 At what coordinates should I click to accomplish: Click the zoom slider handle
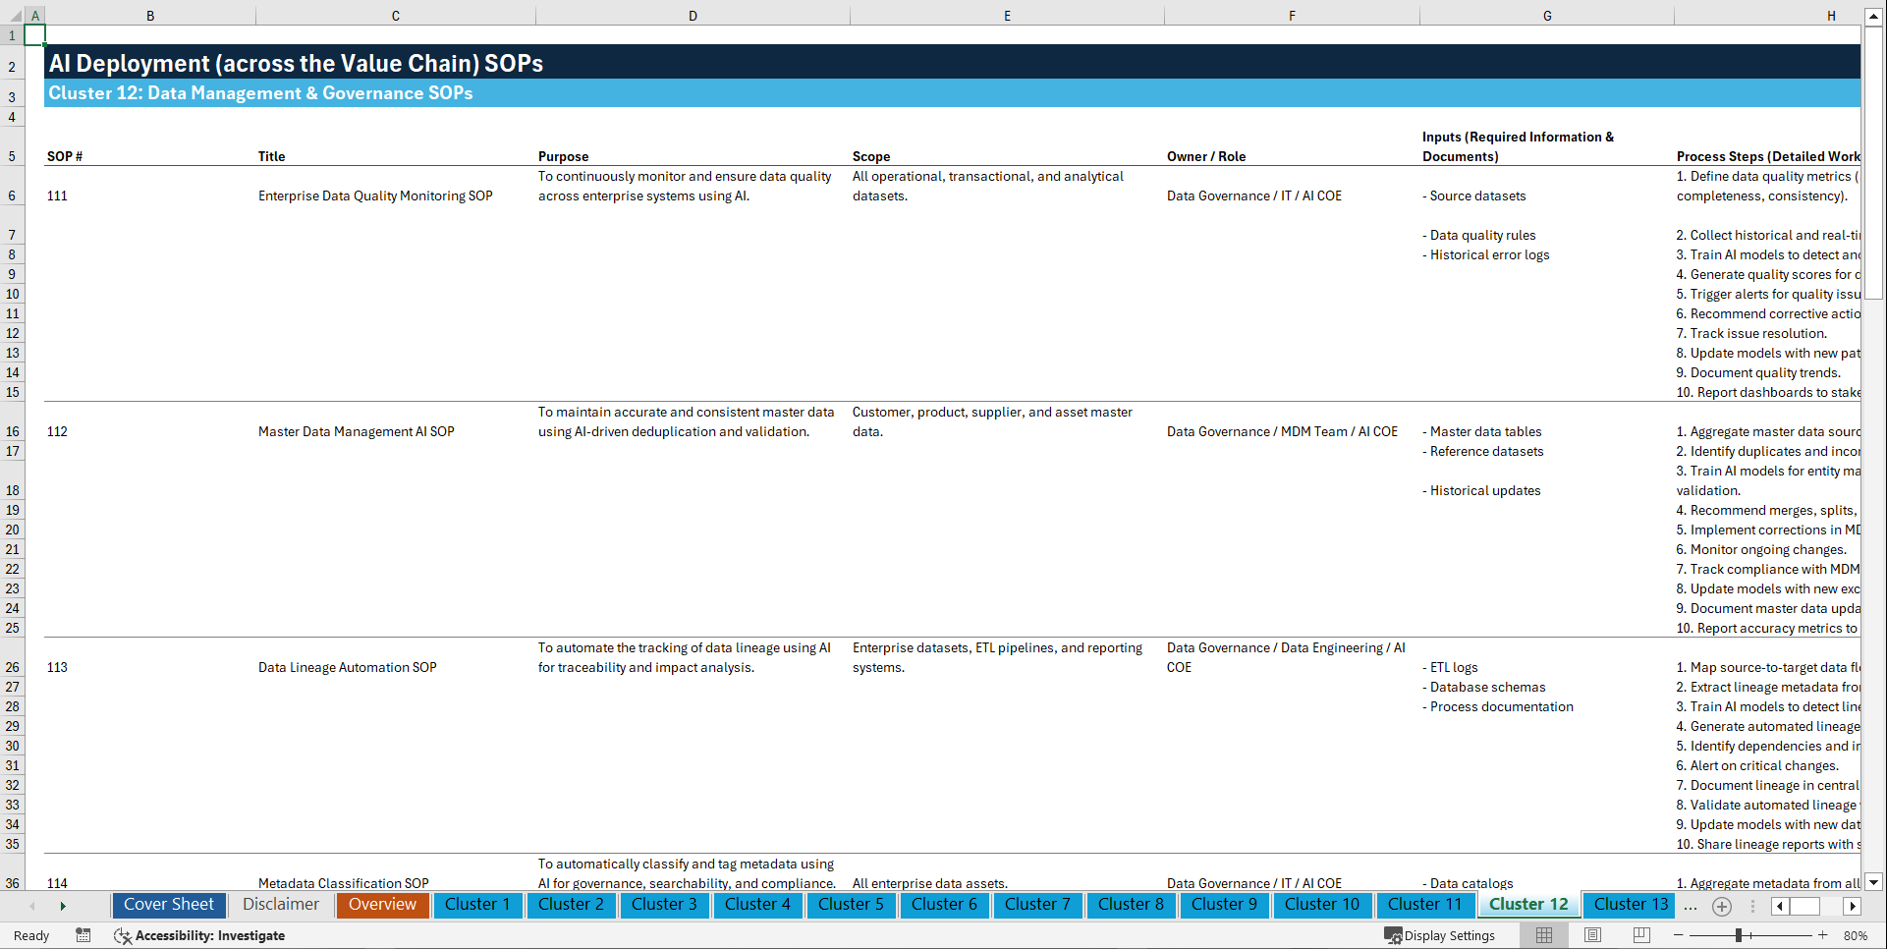click(1741, 935)
